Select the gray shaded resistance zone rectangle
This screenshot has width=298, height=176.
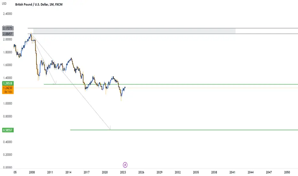[134, 31]
